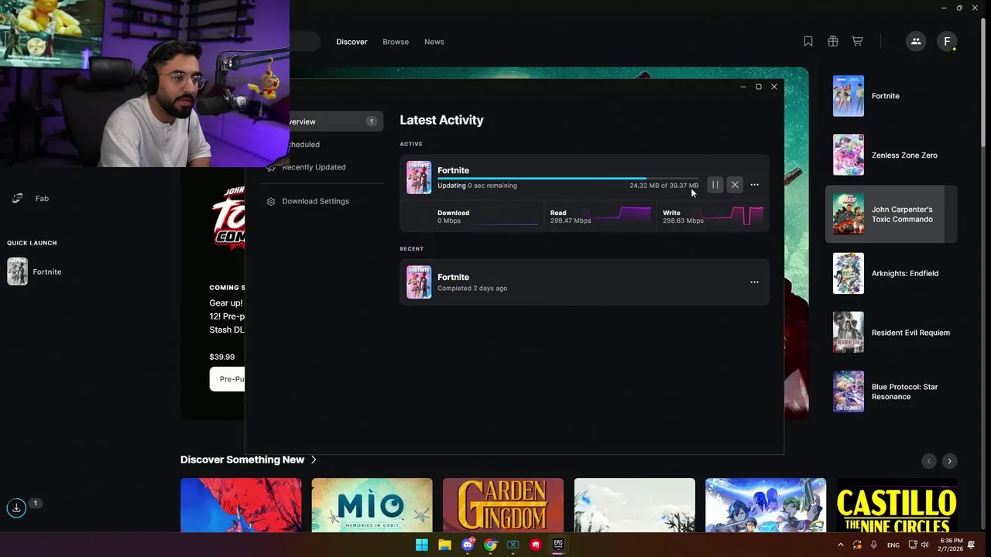Pause the active Fortnite update
Viewport: 991px width, 557px height.
click(x=715, y=185)
